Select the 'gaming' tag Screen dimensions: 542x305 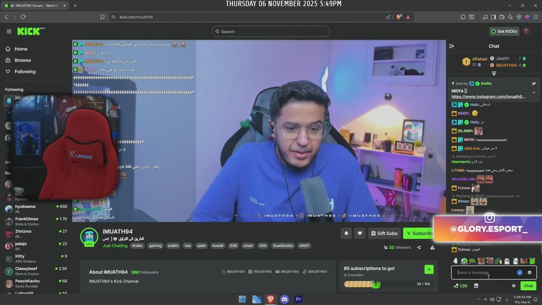155,246
